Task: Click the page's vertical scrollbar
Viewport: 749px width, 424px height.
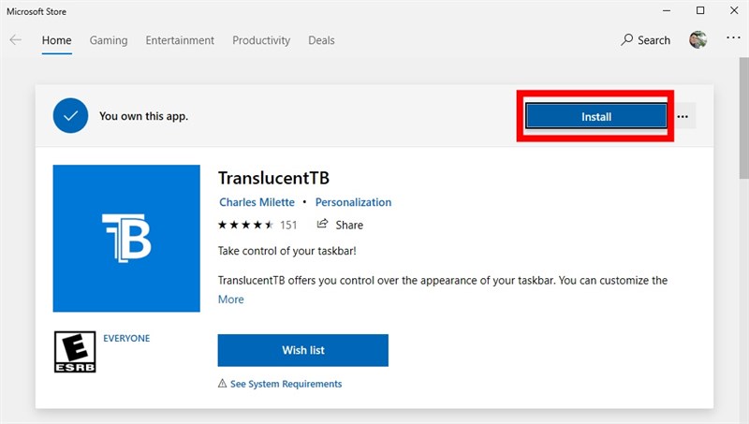Action: pos(743,117)
